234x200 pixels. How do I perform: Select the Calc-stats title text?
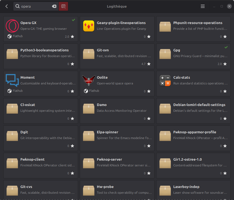[181, 77]
